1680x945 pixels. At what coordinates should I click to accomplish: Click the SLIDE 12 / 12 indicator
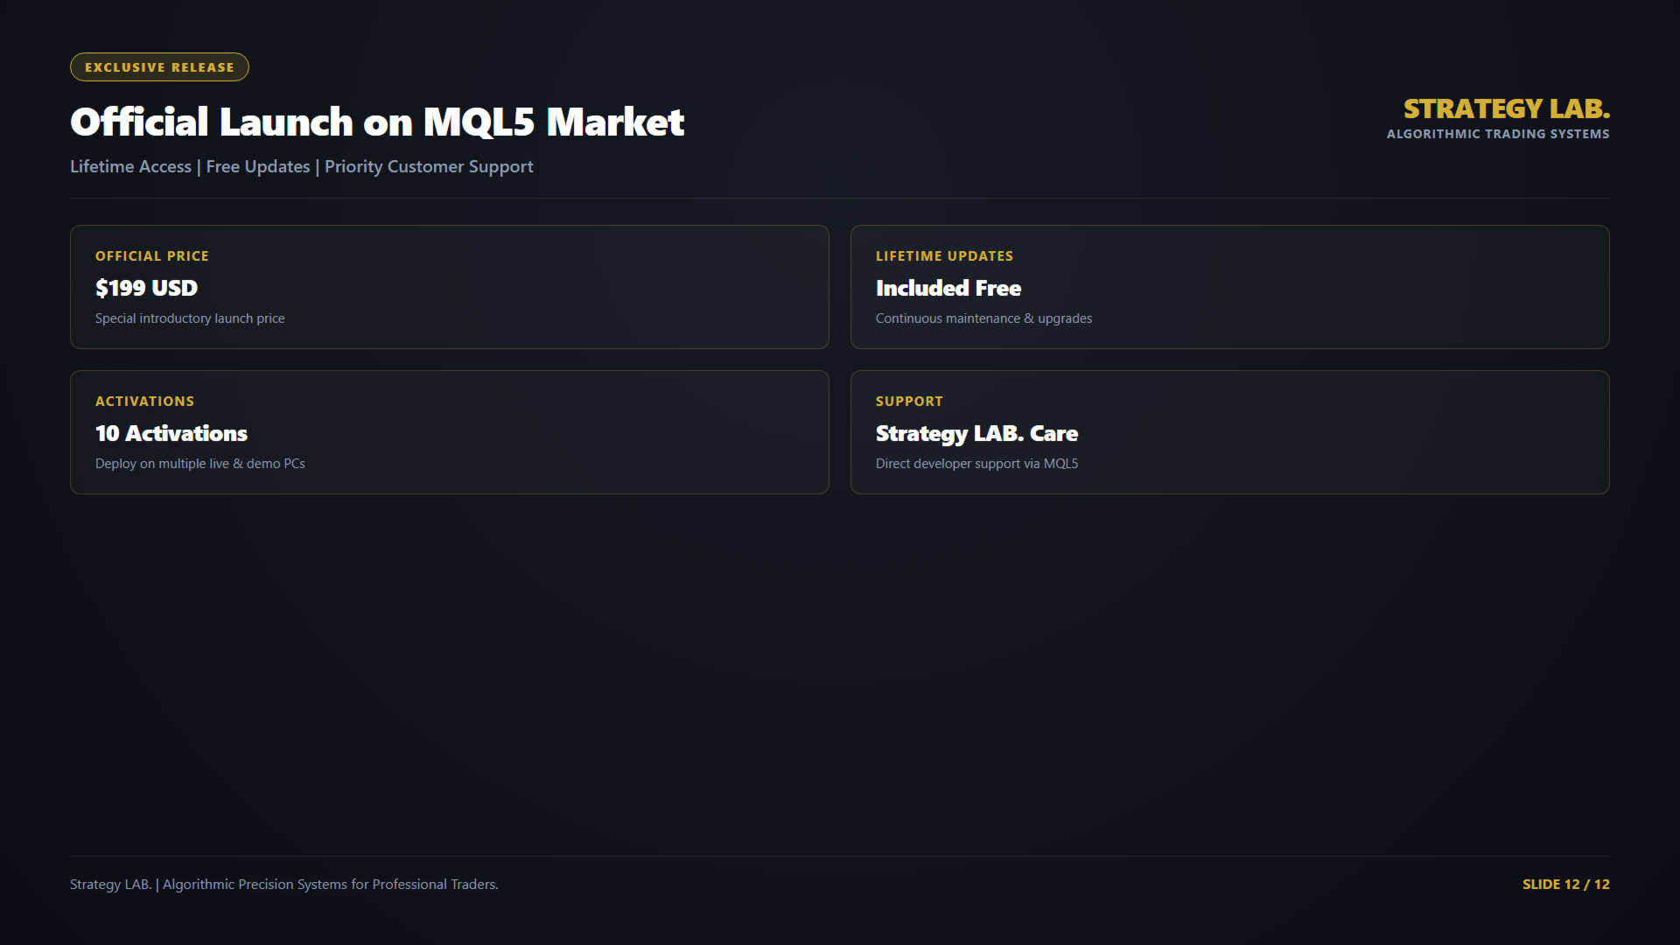pyautogui.click(x=1565, y=885)
